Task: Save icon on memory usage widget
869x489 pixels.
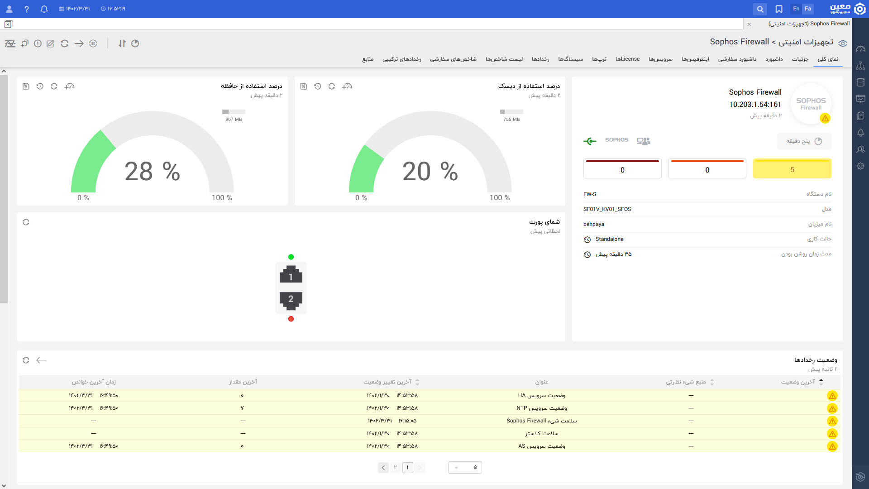Action: [x=26, y=86]
